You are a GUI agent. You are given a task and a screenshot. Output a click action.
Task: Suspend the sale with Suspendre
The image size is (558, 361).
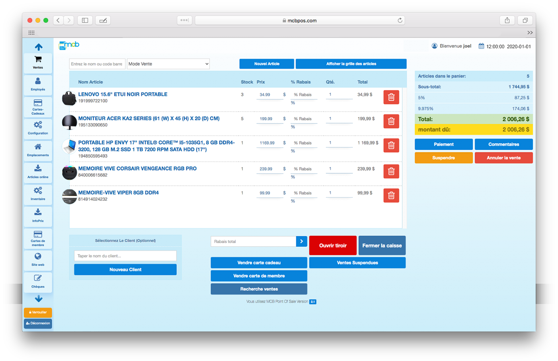click(x=444, y=158)
